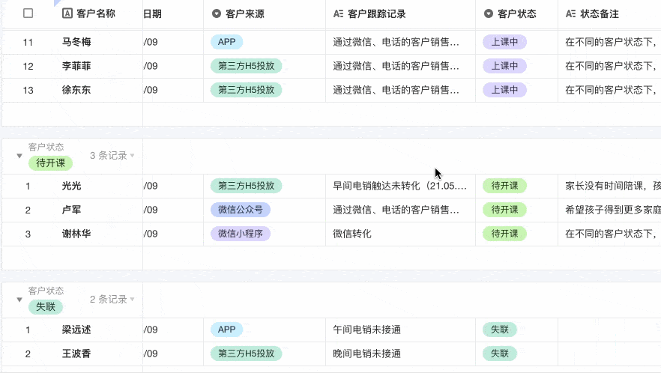Collapse the 待开课 group

coord(19,156)
